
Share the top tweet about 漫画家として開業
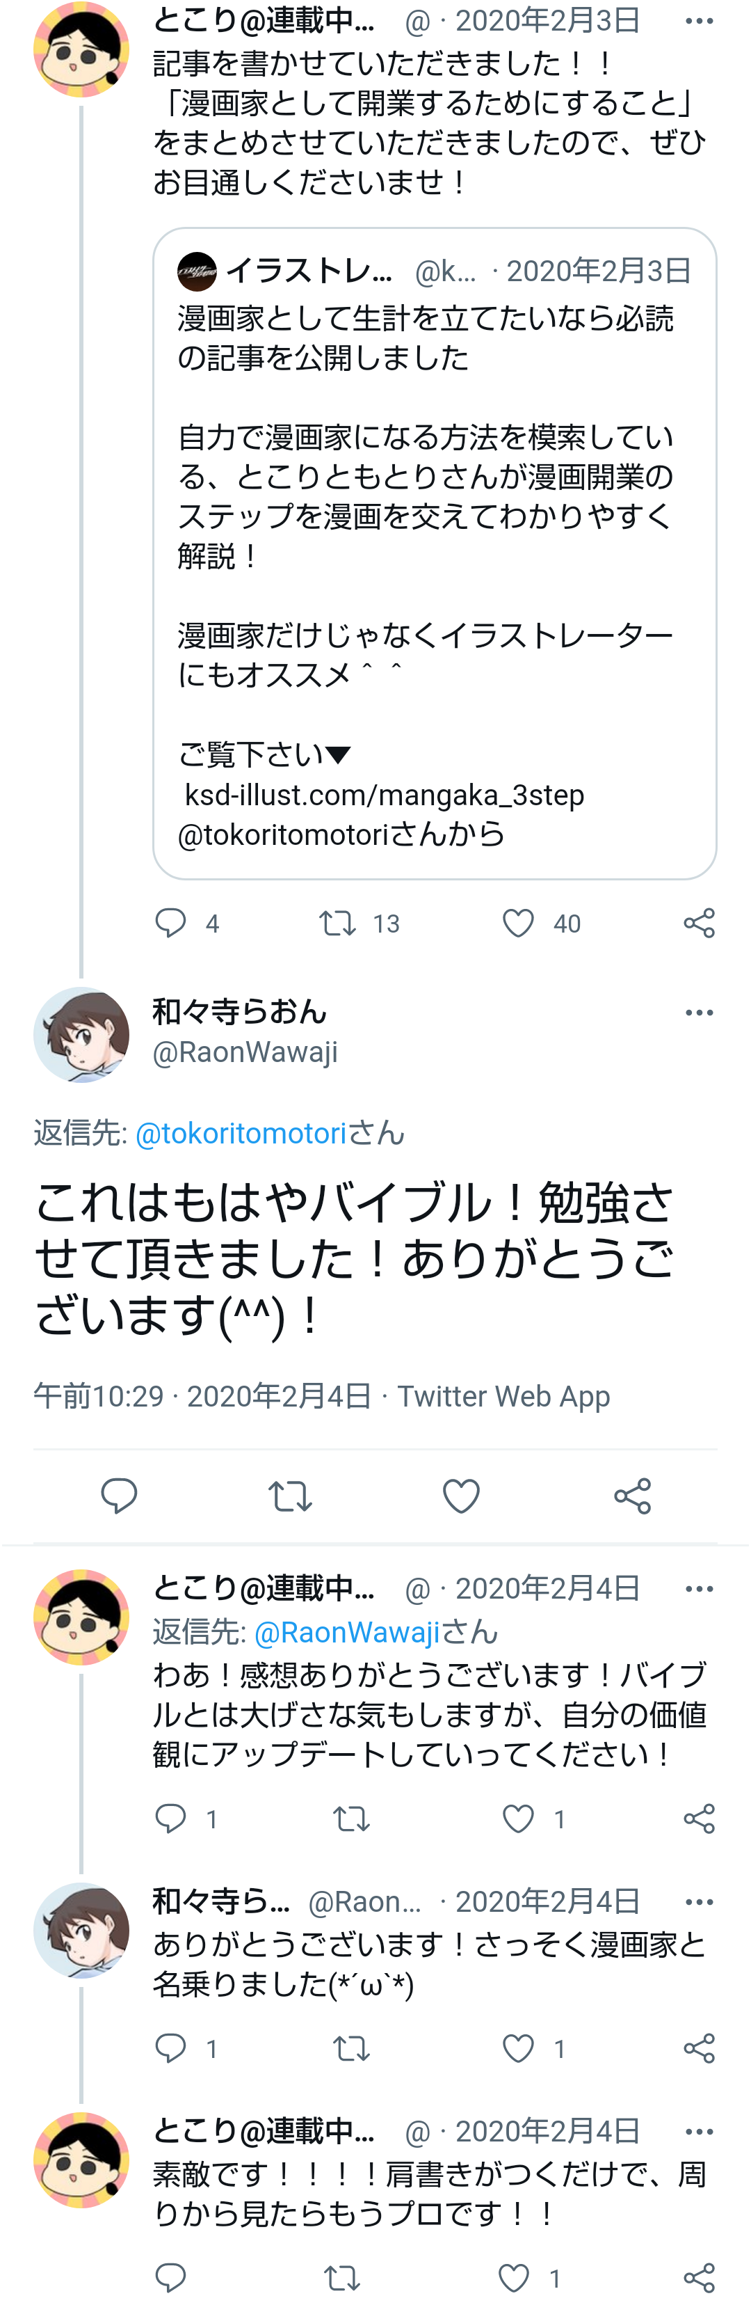coord(699,924)
